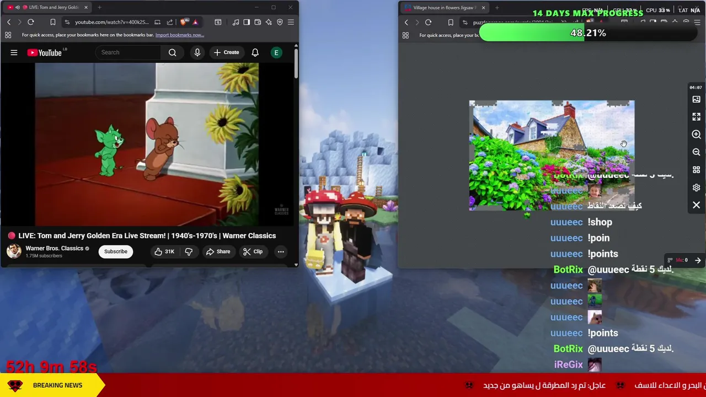Screen dimensions: 706x397
Task: Show the puzzle preview image icon
Action: click(x=696, y=99)
